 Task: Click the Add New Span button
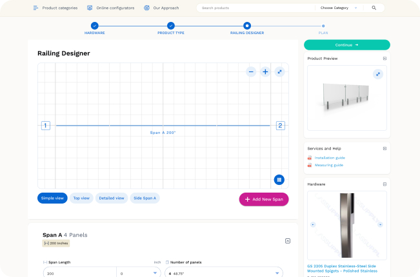click(264, 199)
